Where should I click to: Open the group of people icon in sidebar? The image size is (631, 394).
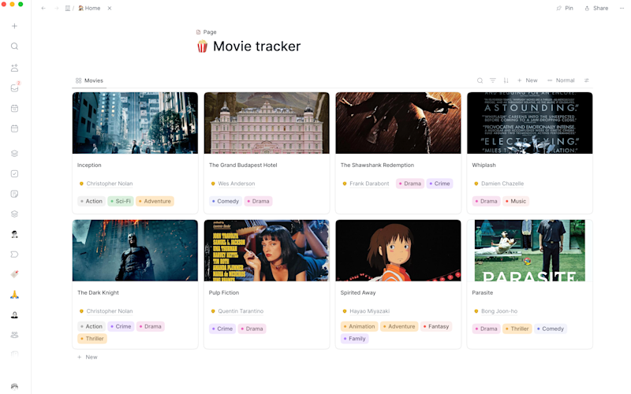pos(14,334)
